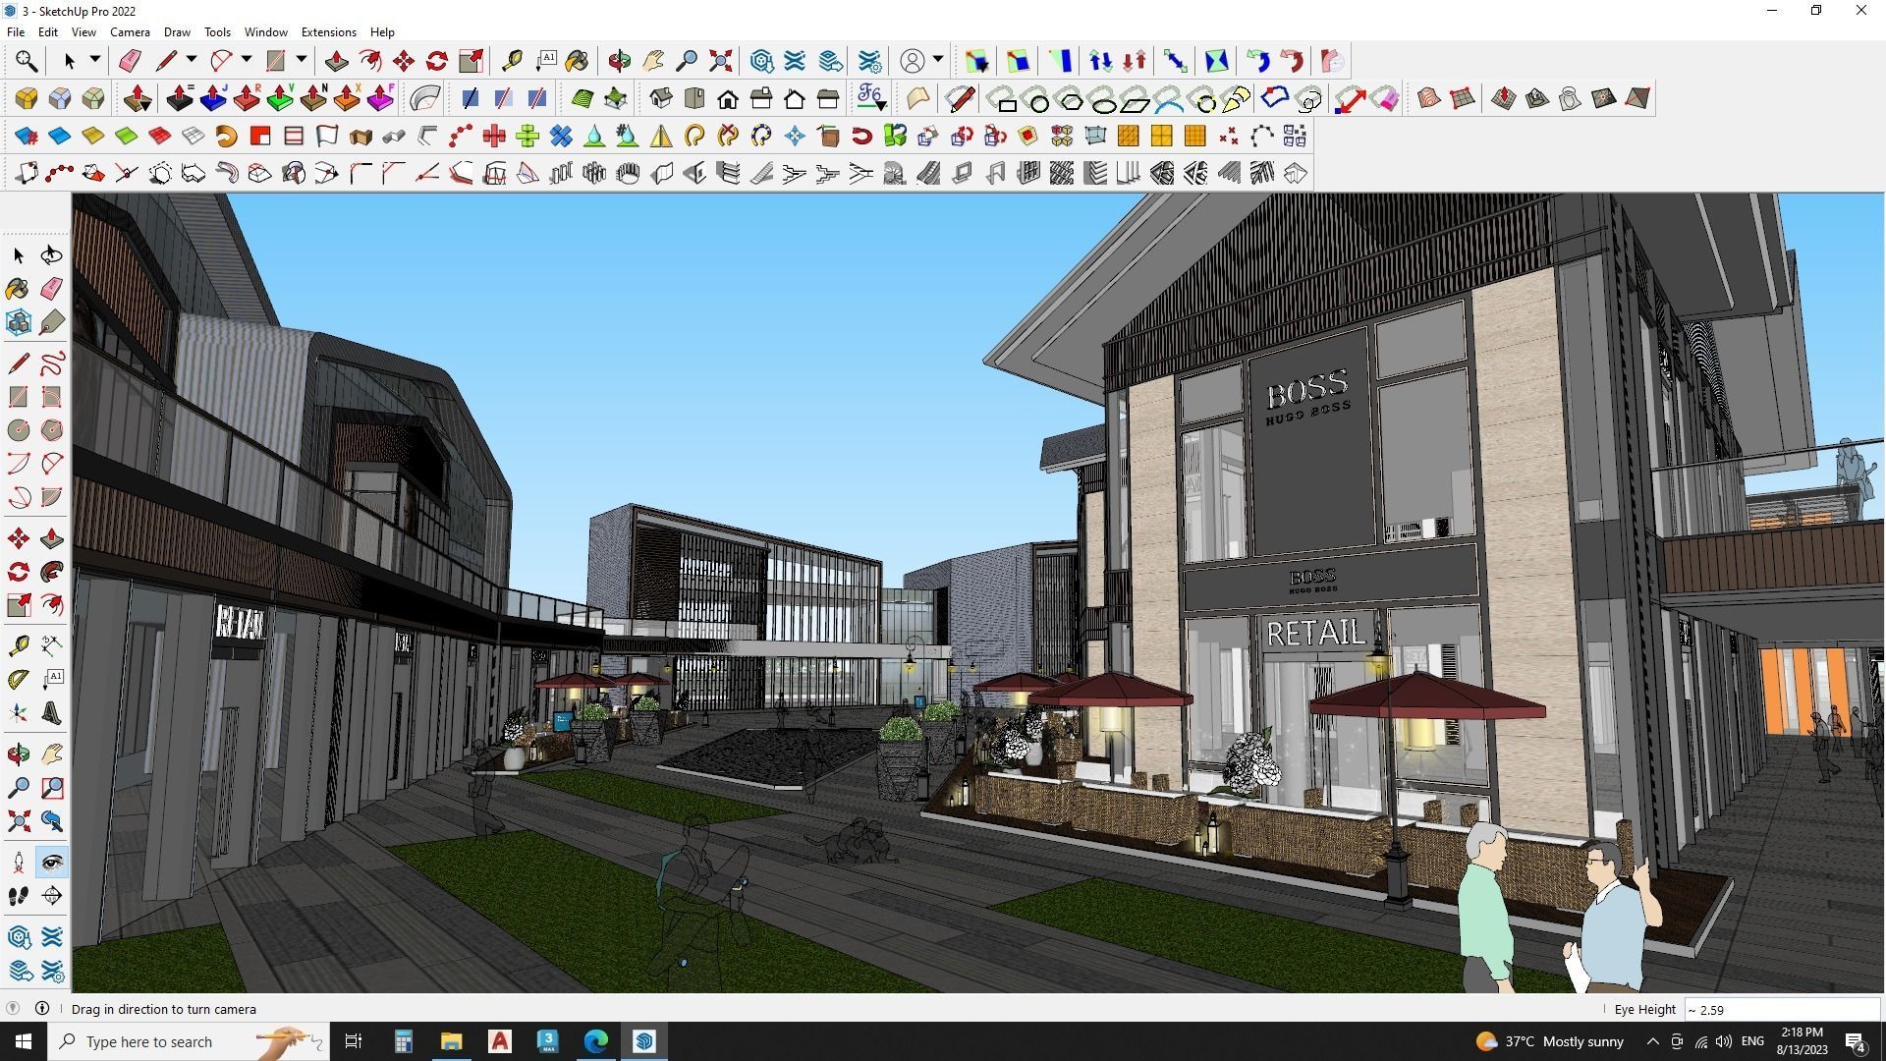The image size is (1886, 1061).
Task: Choose the Make Component tool
Action: [x=19, y=321]
